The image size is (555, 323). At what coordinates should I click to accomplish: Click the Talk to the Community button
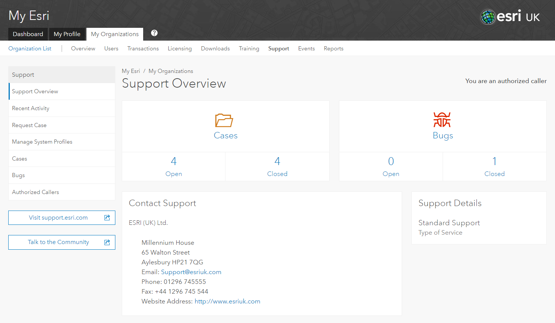[62, 243]
